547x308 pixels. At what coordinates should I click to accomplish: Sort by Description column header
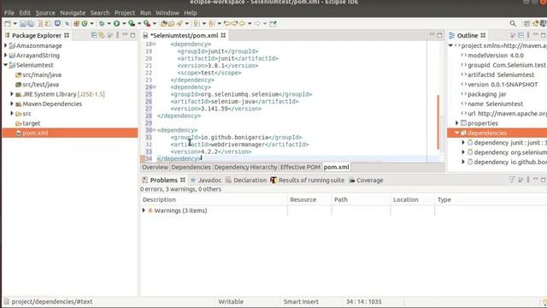click(x=214, y=199)
